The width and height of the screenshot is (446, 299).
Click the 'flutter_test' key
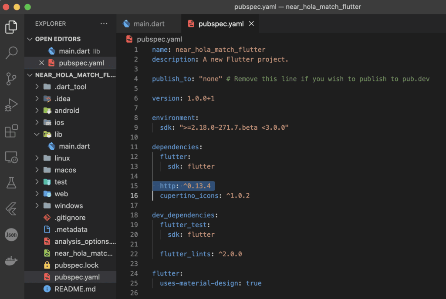click(x=183, y=225)
